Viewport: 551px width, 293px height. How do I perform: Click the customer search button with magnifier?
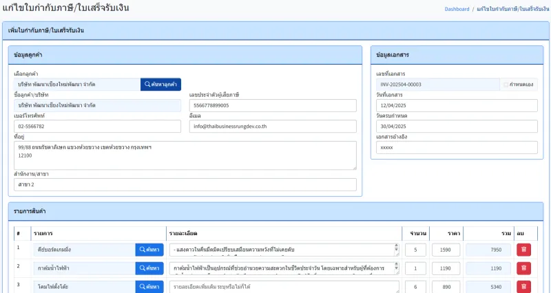click(x=160, y=84)
